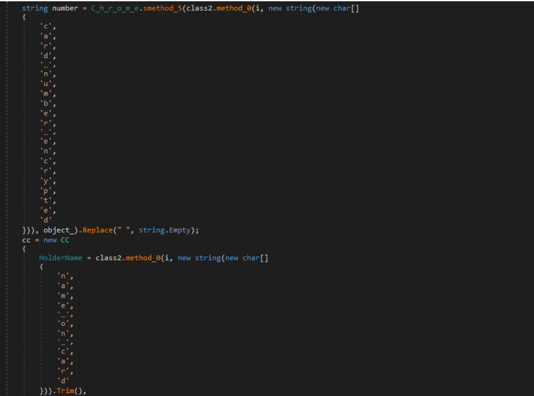Click the Trim method call
The image size is (534, 396).
click(65, 391)
